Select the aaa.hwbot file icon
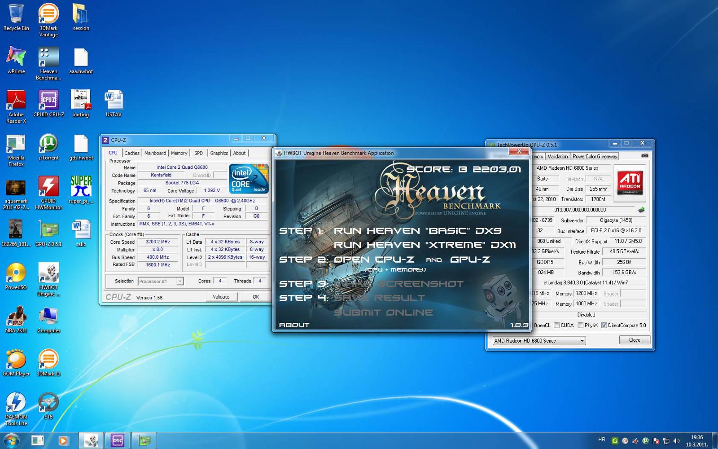The width and height of the screenshot is (718, 449). click(x=81, y=61)
